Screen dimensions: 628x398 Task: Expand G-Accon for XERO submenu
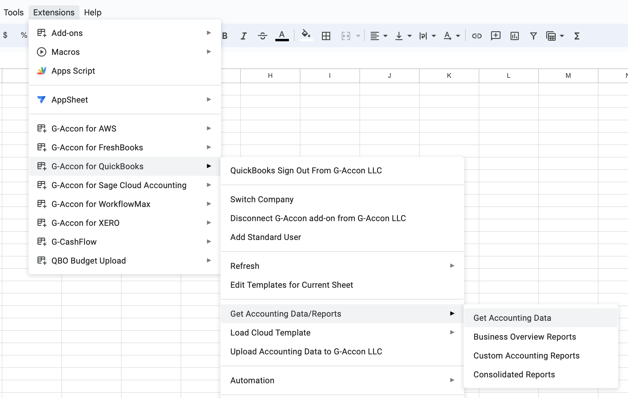[x=125, y=223]
